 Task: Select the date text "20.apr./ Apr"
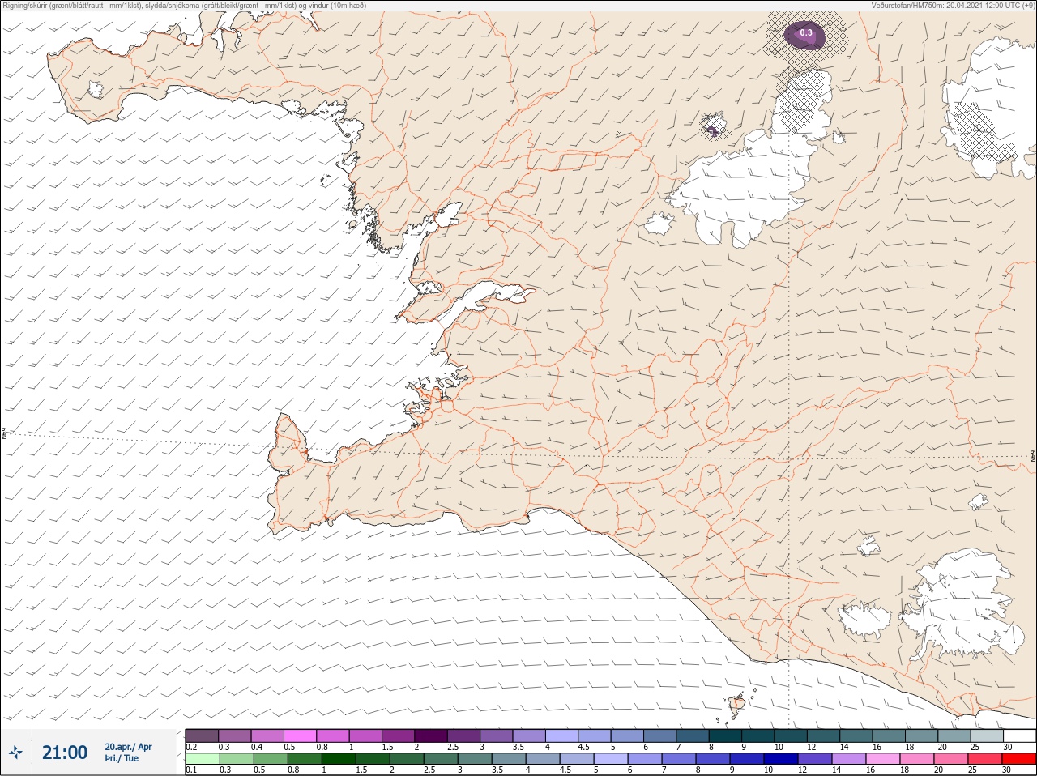128,747
